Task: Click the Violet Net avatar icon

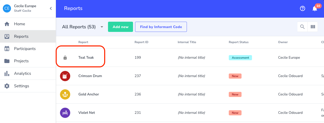Action: 65,113
